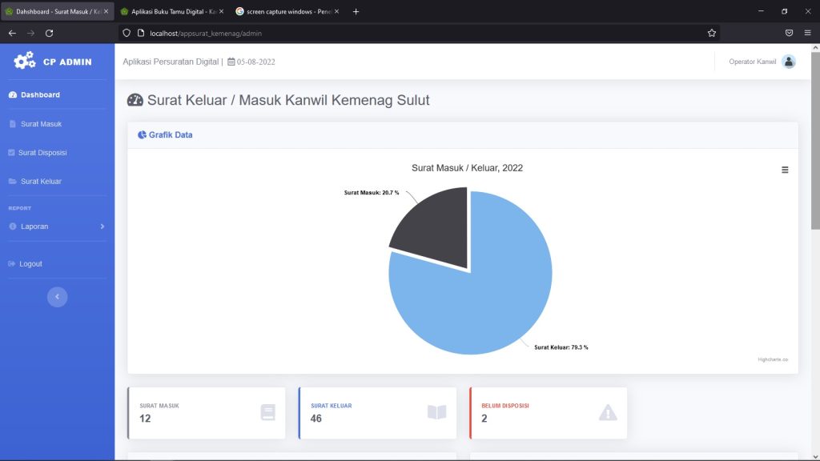Screen dimensions: 820x461
Task: Click the Surat Masuk card book icon
Action: click(x=267, y=412)
